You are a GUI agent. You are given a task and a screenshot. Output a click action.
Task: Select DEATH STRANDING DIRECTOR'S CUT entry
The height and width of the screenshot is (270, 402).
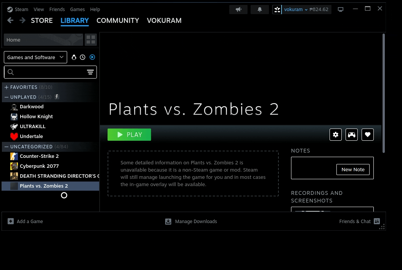[x=50, y=176]
